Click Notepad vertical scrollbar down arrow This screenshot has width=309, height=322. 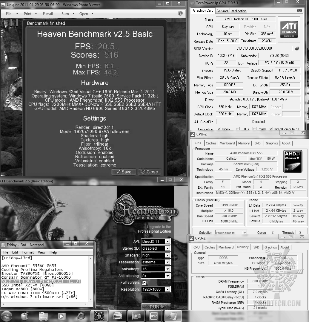[x=91, y=299]
